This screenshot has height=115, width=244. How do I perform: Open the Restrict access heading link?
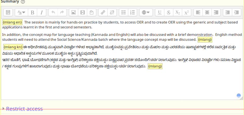pyautogui.click(x=24, y=109)
